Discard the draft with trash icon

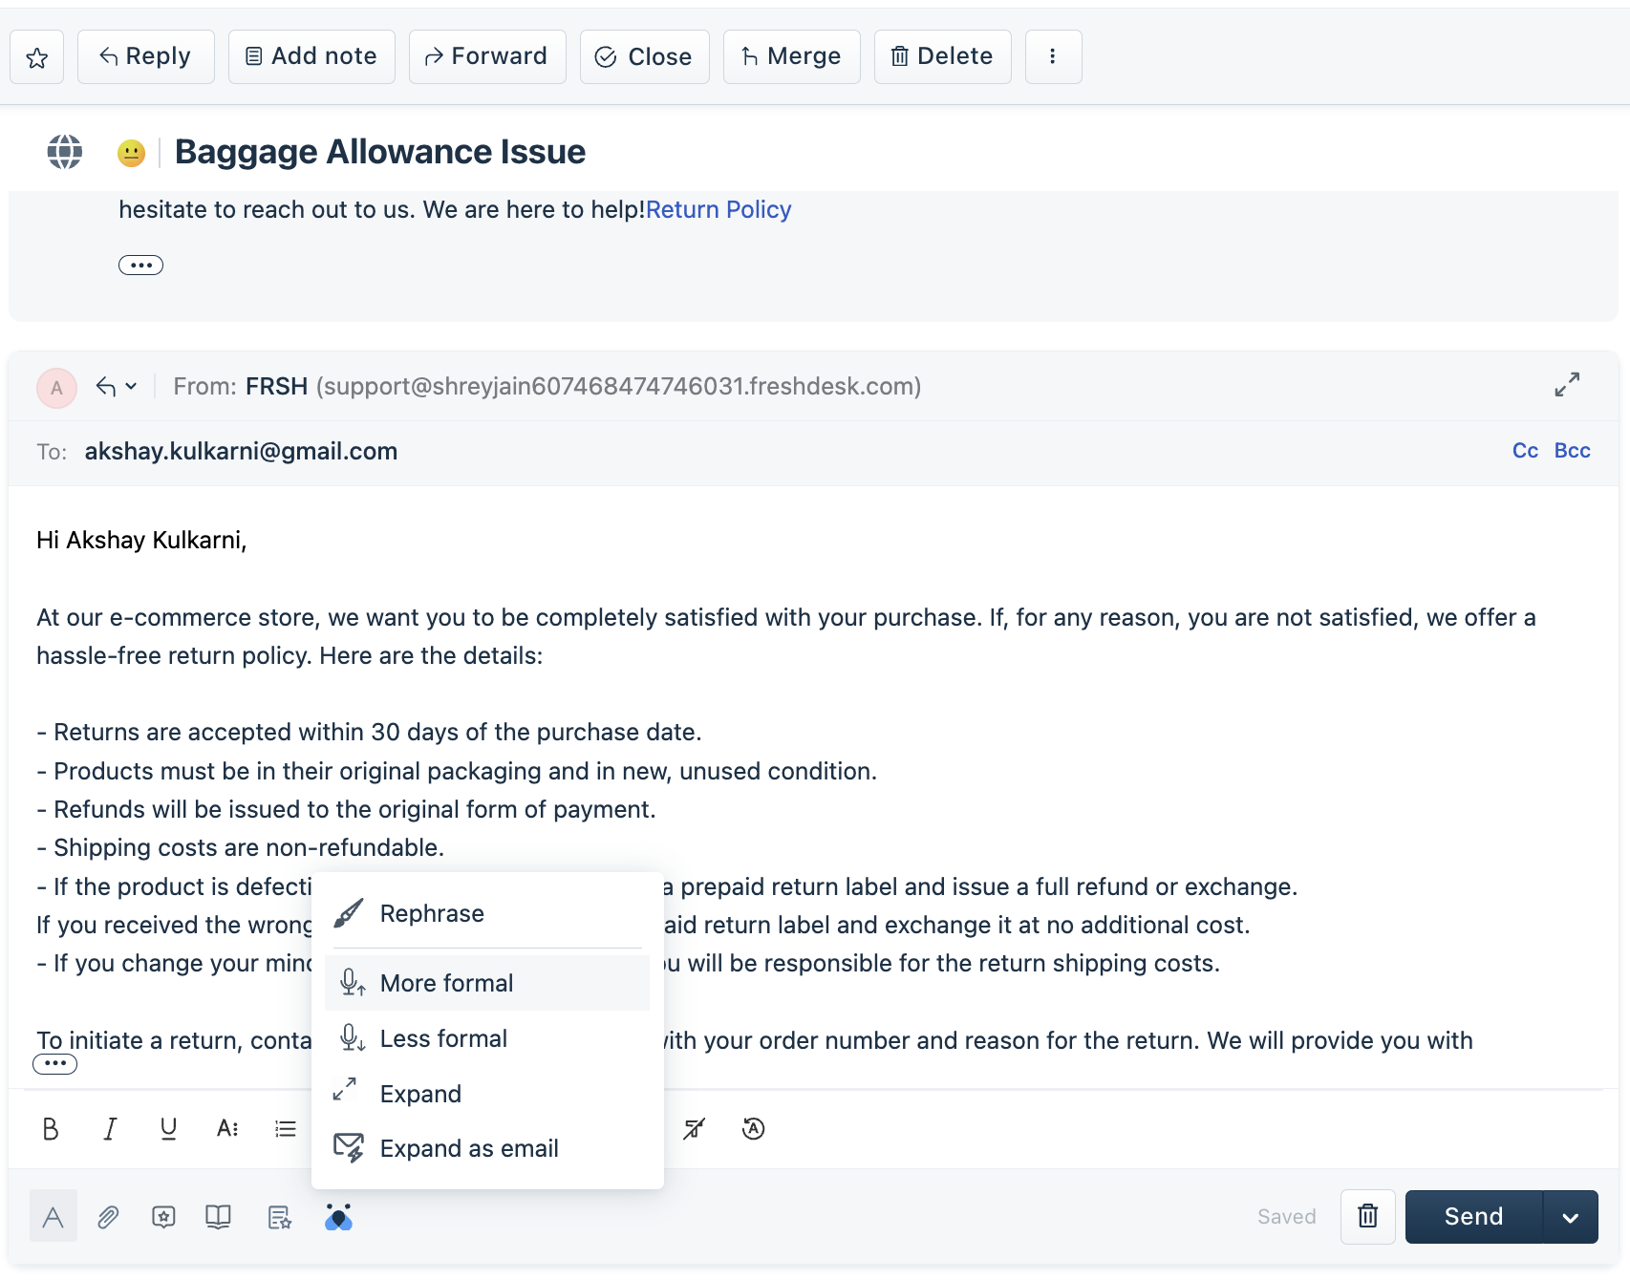click(x=1367, y=1216)
